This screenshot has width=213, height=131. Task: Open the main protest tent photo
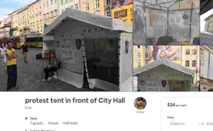pos(66,46)
